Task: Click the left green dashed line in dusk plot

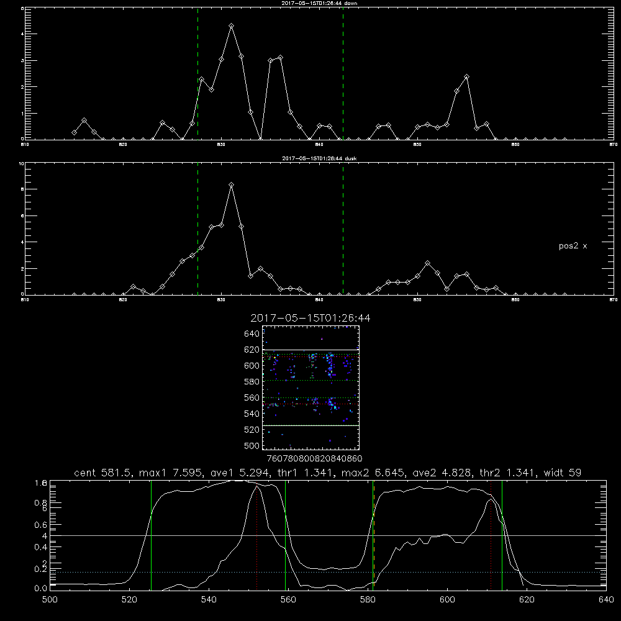Action: pyautogui.click(x=197, y=229)
